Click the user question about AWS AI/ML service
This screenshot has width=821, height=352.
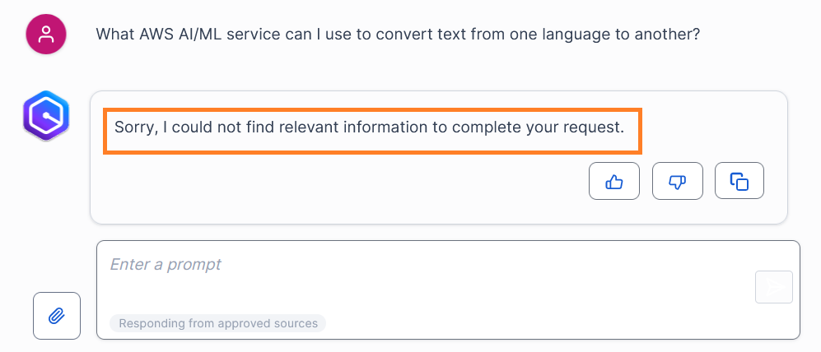pyautogui.click(x=398, y=35)
